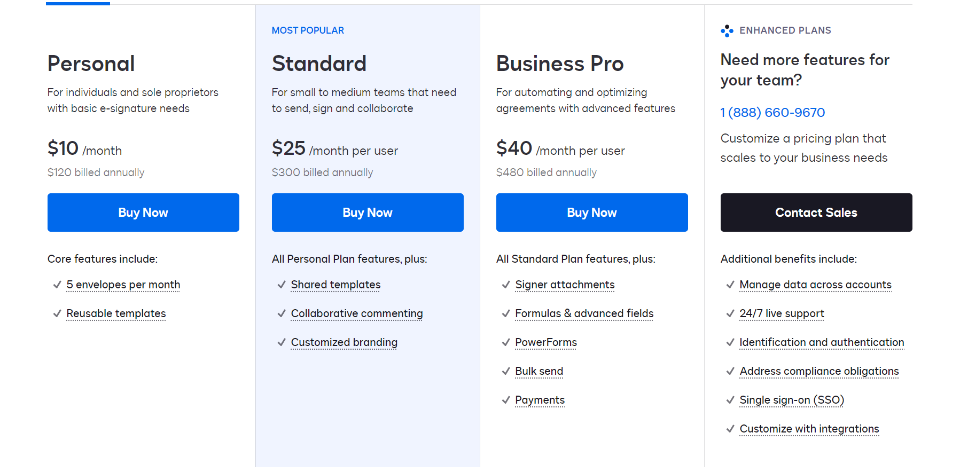Open the PowerForms feature link
This screenshot has width=960, height=472.
tap(546, 342)
